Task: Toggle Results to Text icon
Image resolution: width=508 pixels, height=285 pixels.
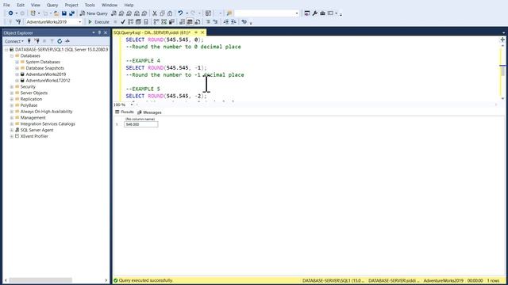Action: (182, 21)
